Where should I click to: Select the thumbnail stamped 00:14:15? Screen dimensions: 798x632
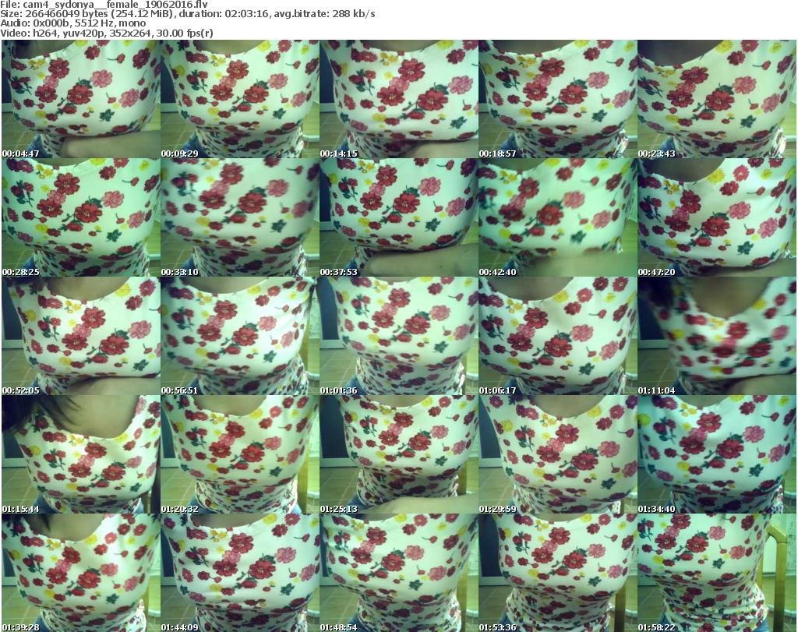[399, 99]
